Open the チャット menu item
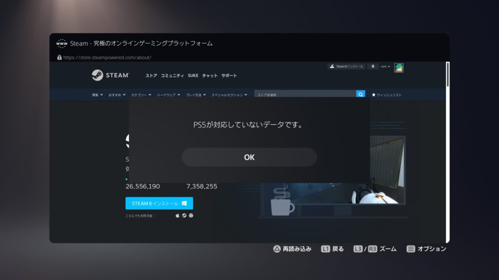 click(210, 75)
